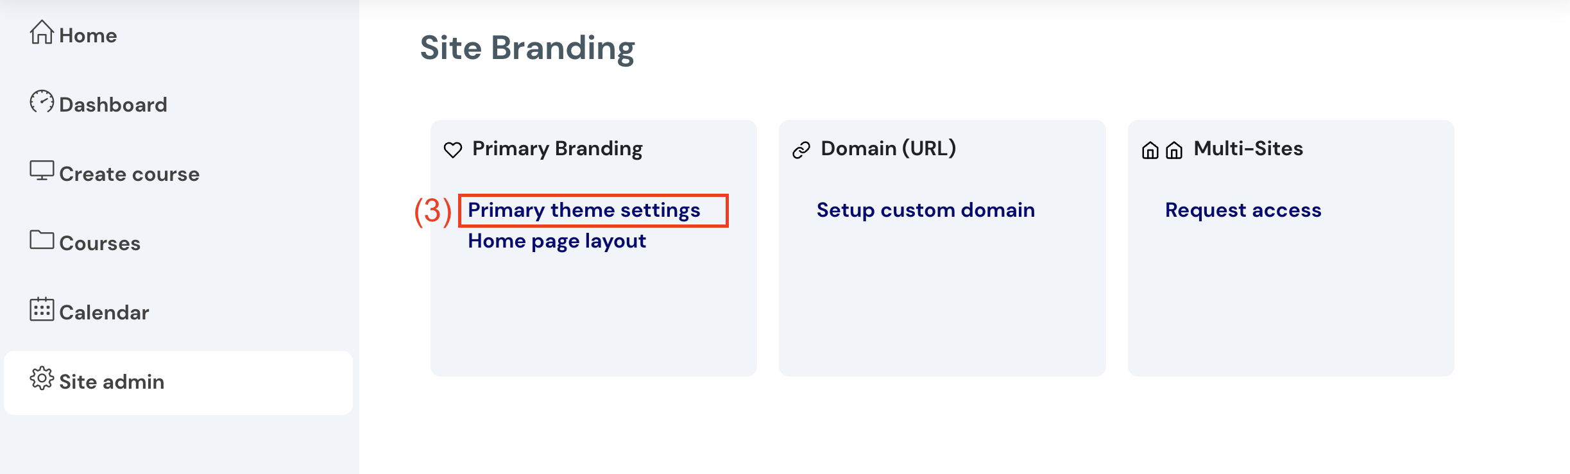1570x474 pixels.
Task: Click Request access under Multi-Sites
Action: point(1243,210)
